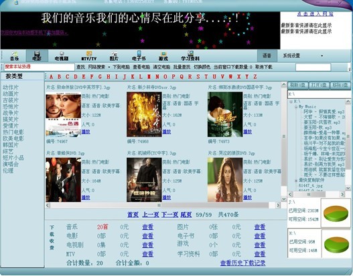Image resolution: width=353 pixels, height=276 pixels.
Task: Click 播放 for movie number 74968
Action: 167,132
